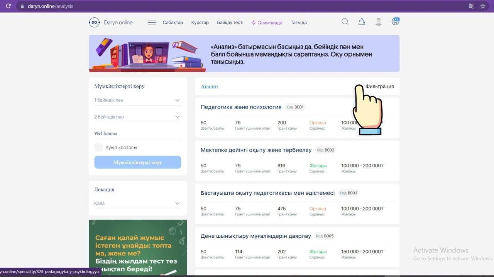Click the Код B002 badge
Screen dimensions: 494x277
click(x=325, y=150)
